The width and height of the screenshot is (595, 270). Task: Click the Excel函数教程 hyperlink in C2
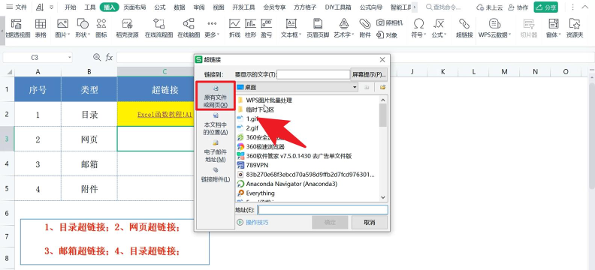pyautogui.click(x=165, y=114)
